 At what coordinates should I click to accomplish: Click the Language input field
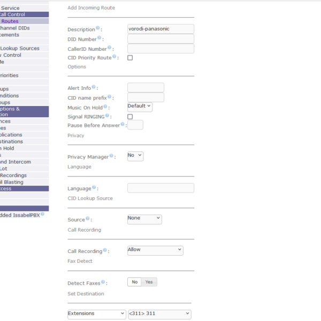[160, 188]
